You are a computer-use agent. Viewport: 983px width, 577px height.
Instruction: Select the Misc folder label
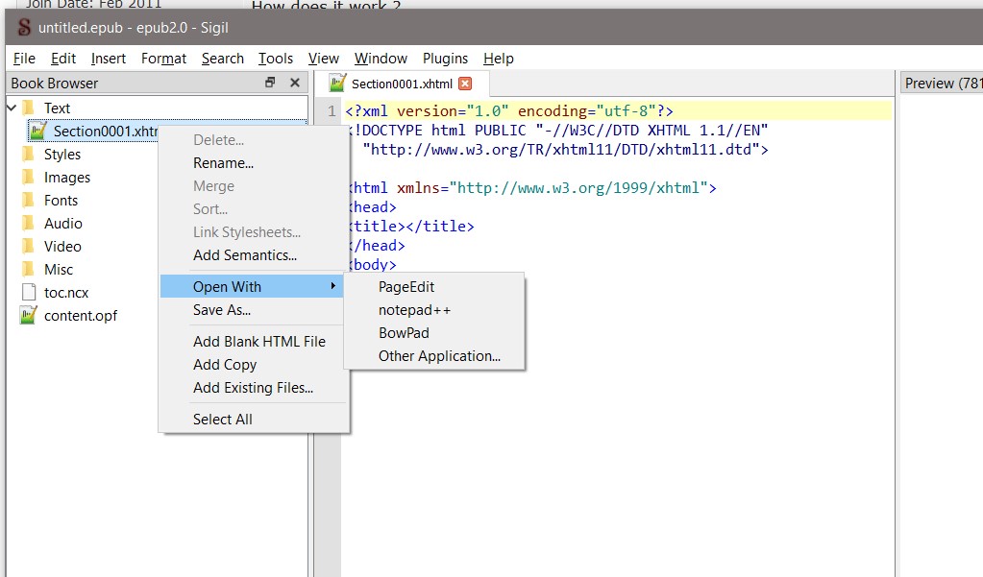[59, 270]
